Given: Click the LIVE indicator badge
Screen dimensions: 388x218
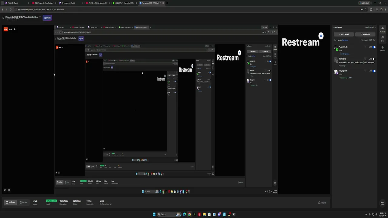Looking at the screenshot, I should point(5,29).
